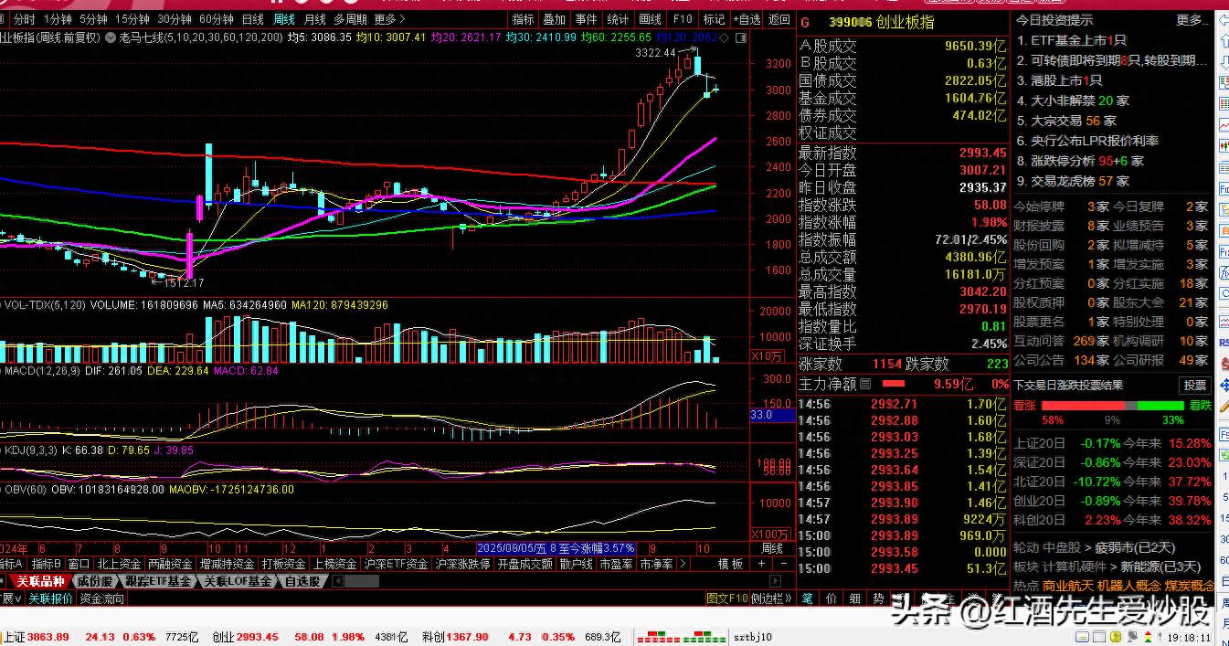Select the 价 price distribution tab
This screenshot has width=1229, height=646.
pos(832,598)
